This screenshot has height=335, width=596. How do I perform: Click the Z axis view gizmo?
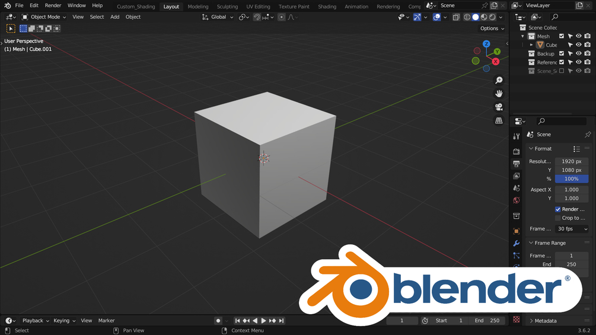(486, 44)
